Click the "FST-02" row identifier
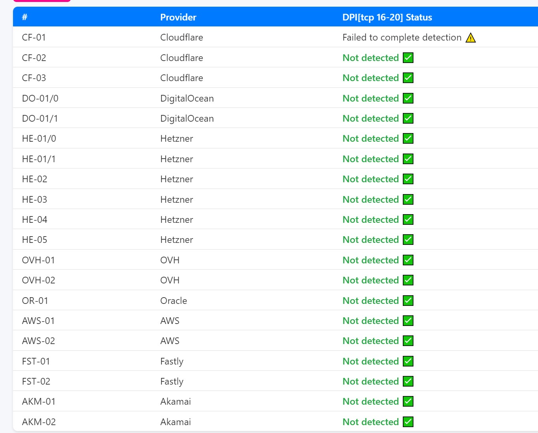 pos(36,381)
